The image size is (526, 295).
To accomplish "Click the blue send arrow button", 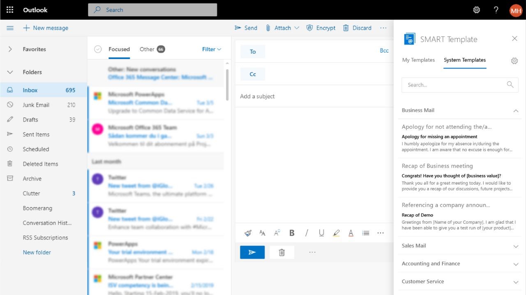I will click(252, 252).
